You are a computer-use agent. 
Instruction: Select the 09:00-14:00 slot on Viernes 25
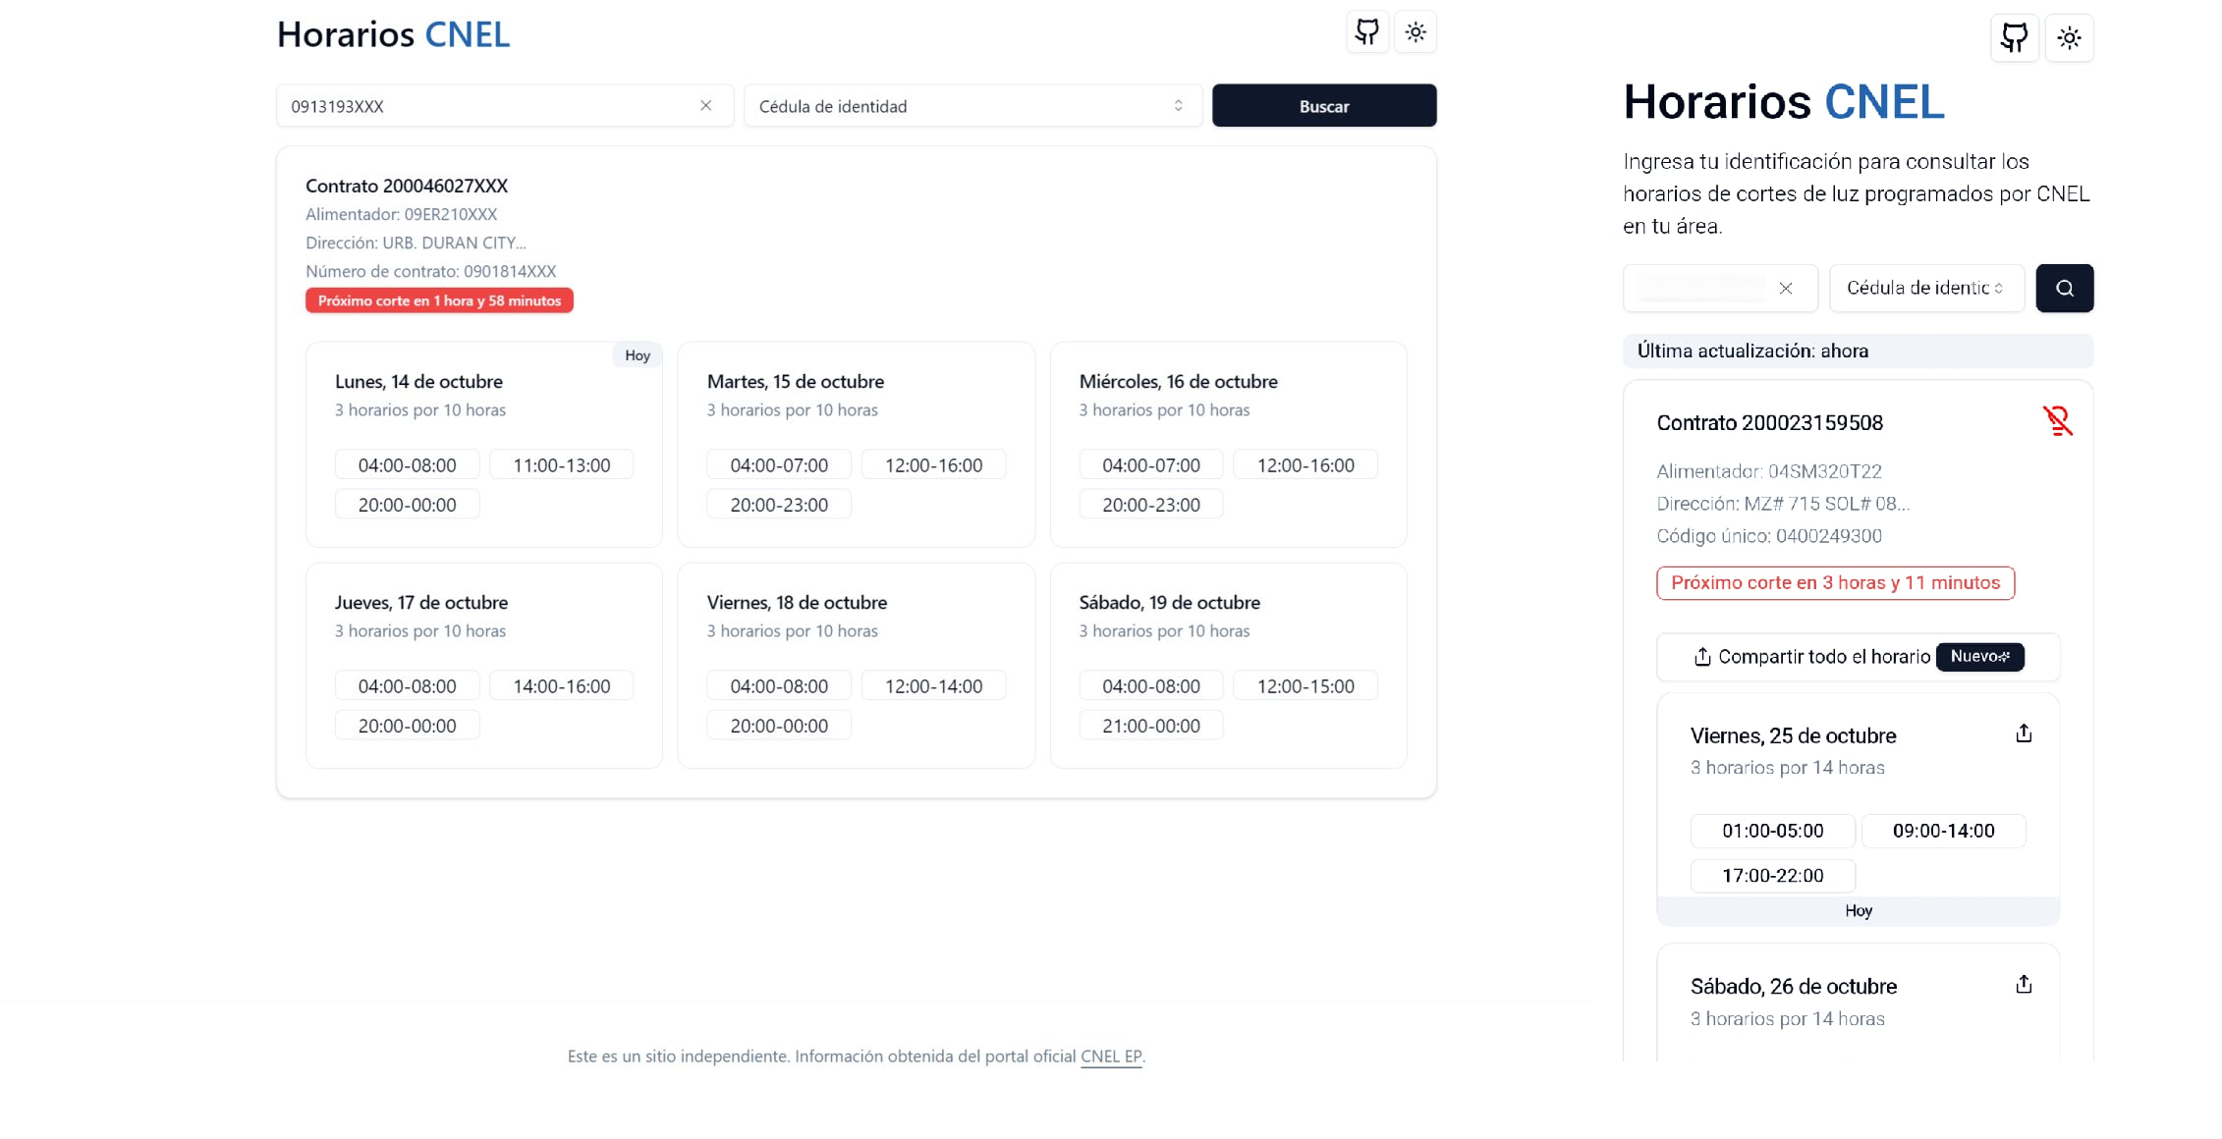click(x=1943, y=831)
